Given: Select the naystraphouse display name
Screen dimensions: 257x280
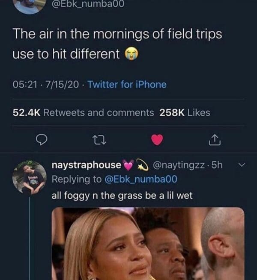Looking at the screenshot, I should coord(86,165).
